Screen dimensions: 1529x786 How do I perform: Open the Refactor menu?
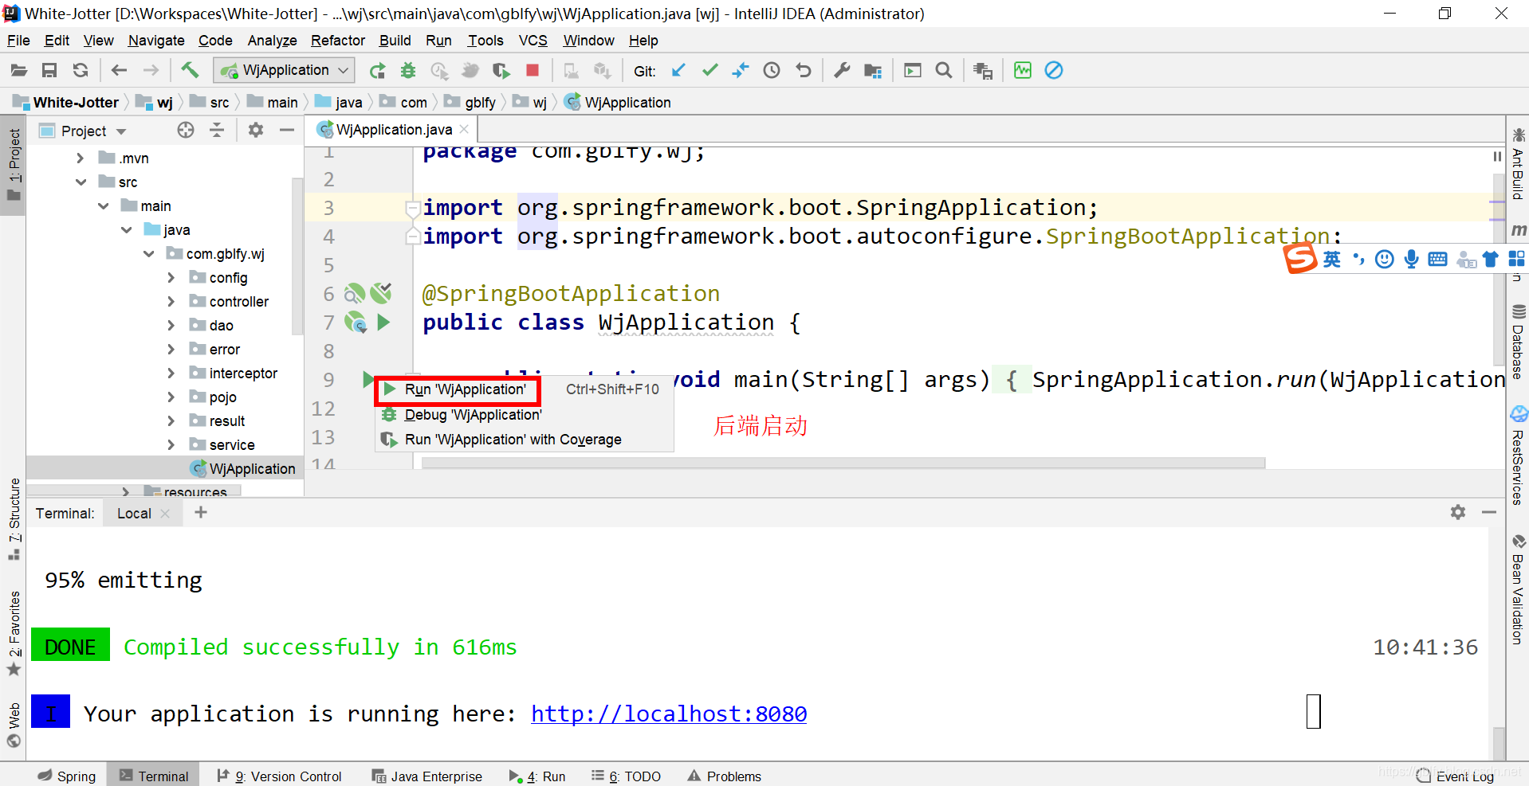pos(338,41)
